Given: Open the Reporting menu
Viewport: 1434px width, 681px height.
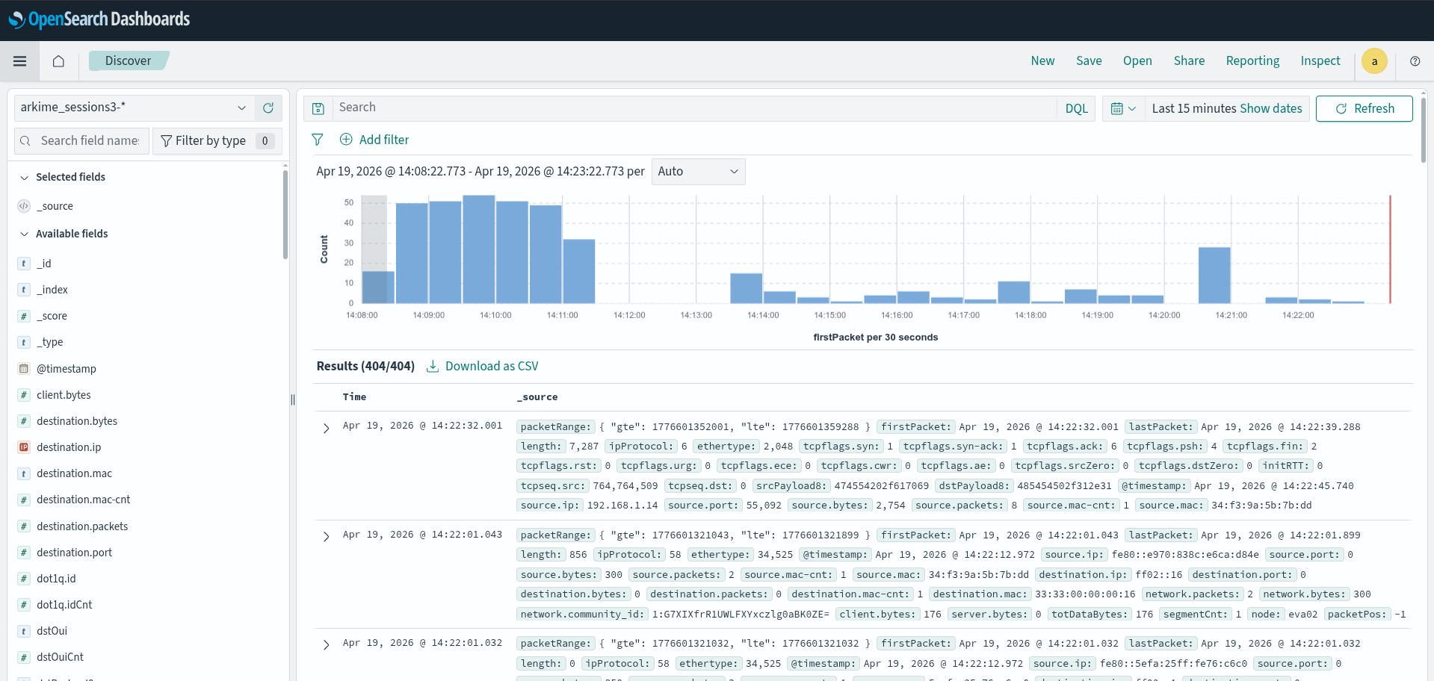Looking at the screenshot, I should pyautogui.click(x=1252, y=61).
